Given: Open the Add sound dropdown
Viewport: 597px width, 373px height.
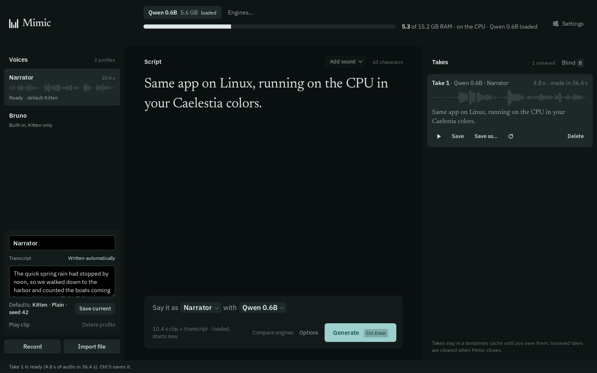Looking at the screenshot, I should tap(346, 62).
